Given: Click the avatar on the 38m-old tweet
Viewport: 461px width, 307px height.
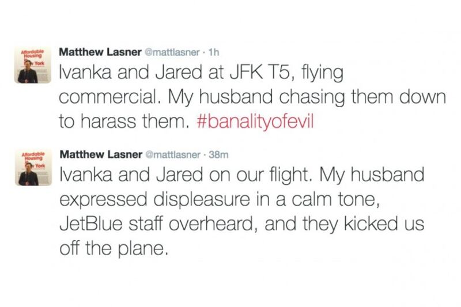Looking at the screenshot, I should [29, 169].
